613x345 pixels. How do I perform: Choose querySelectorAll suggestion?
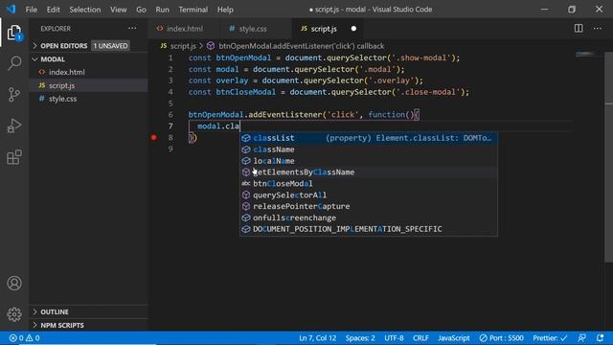pos(368,195)
